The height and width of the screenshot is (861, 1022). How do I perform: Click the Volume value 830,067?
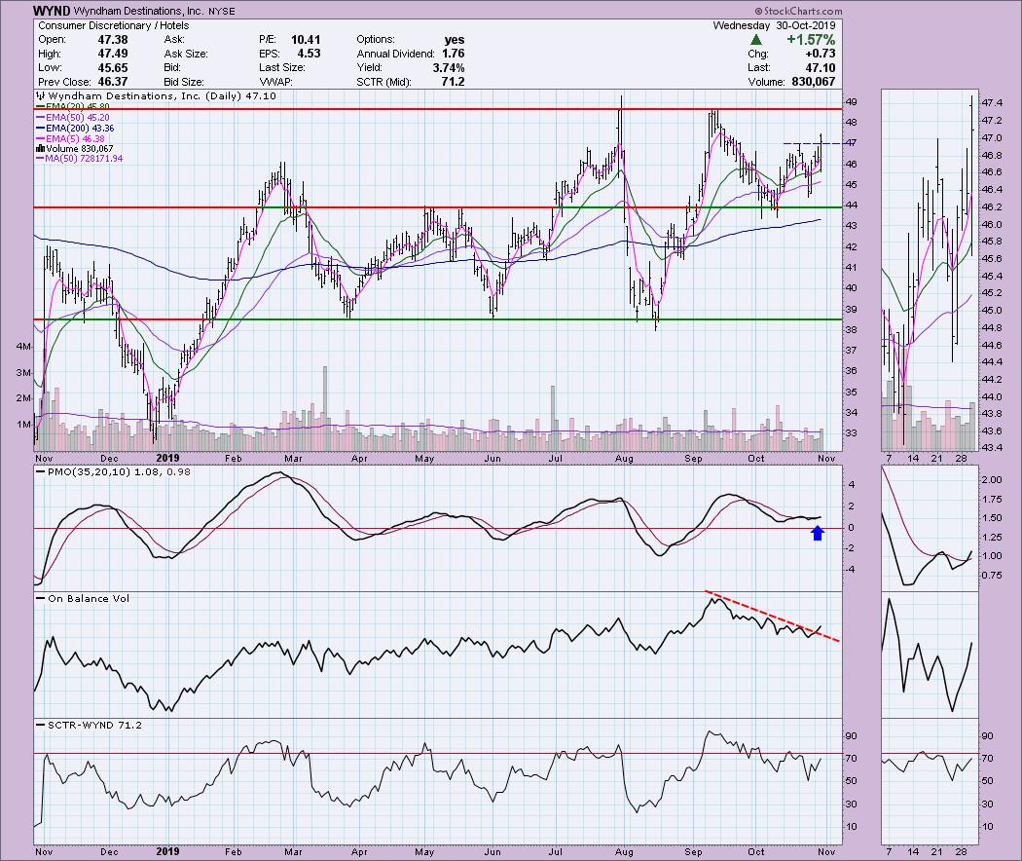click(814, 82)
